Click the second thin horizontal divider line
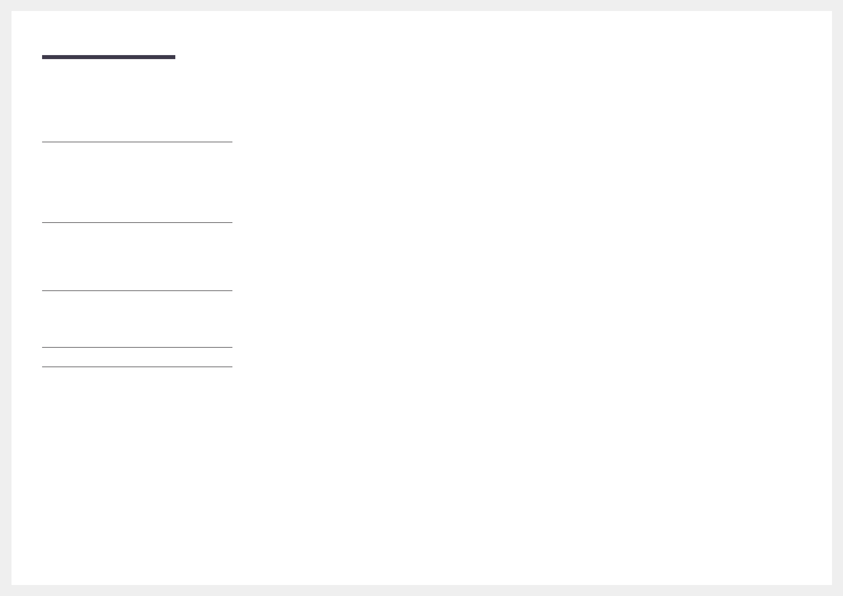Image resolution: width=843 pixels, height=596 pixels. coord(137,223)
